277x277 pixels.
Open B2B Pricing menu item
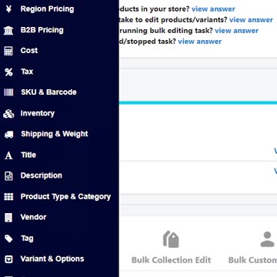pyautogui.click(x=42, y=30)
